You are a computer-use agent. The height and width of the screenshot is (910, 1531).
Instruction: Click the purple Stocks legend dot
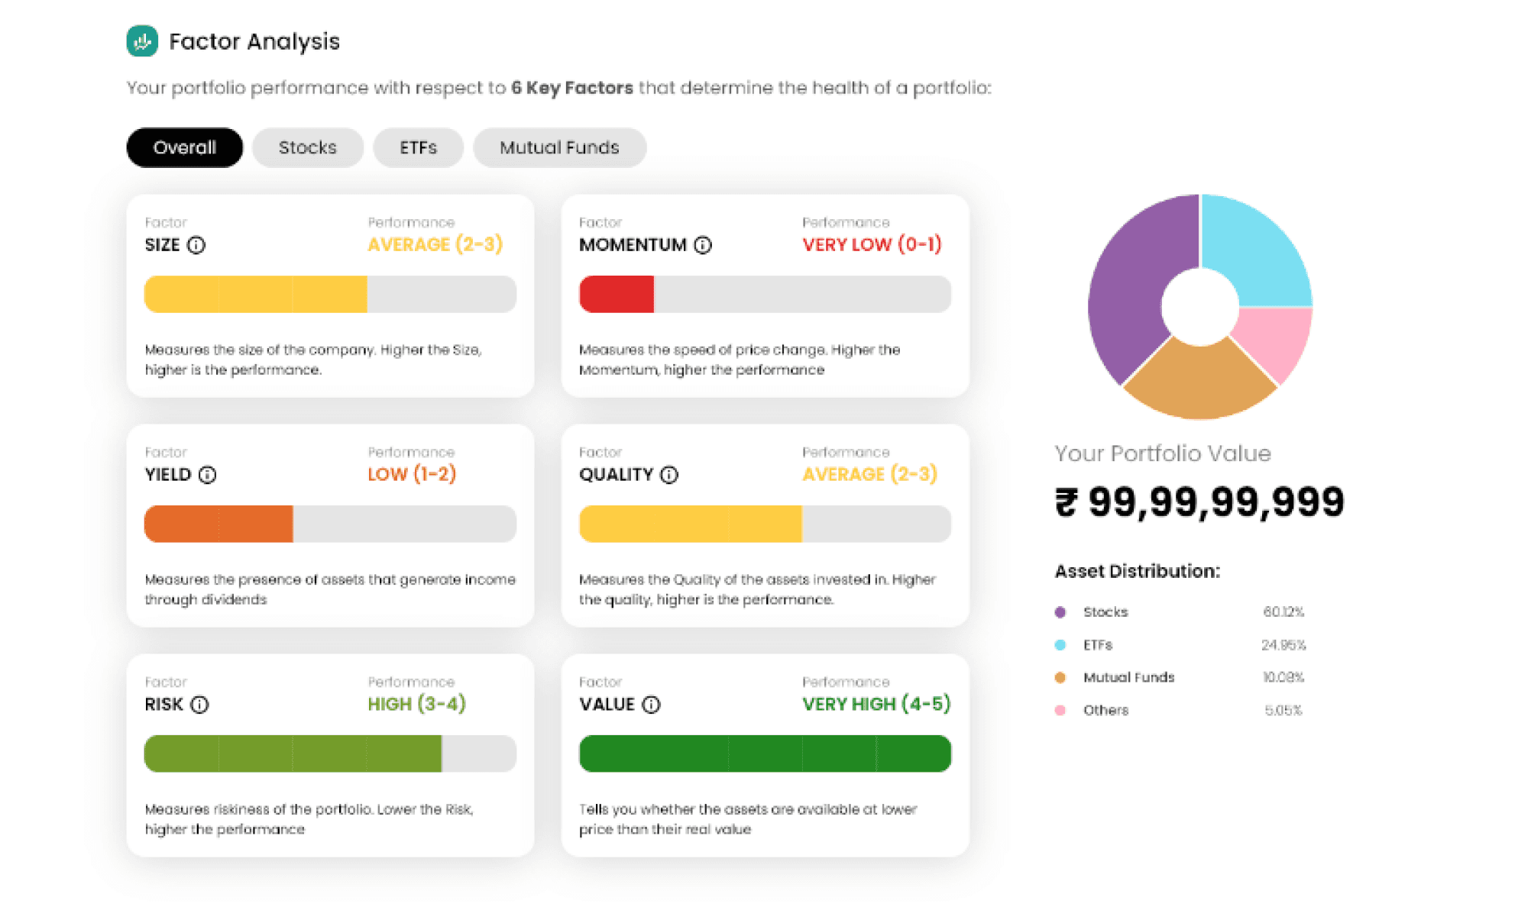point(1060,612)
